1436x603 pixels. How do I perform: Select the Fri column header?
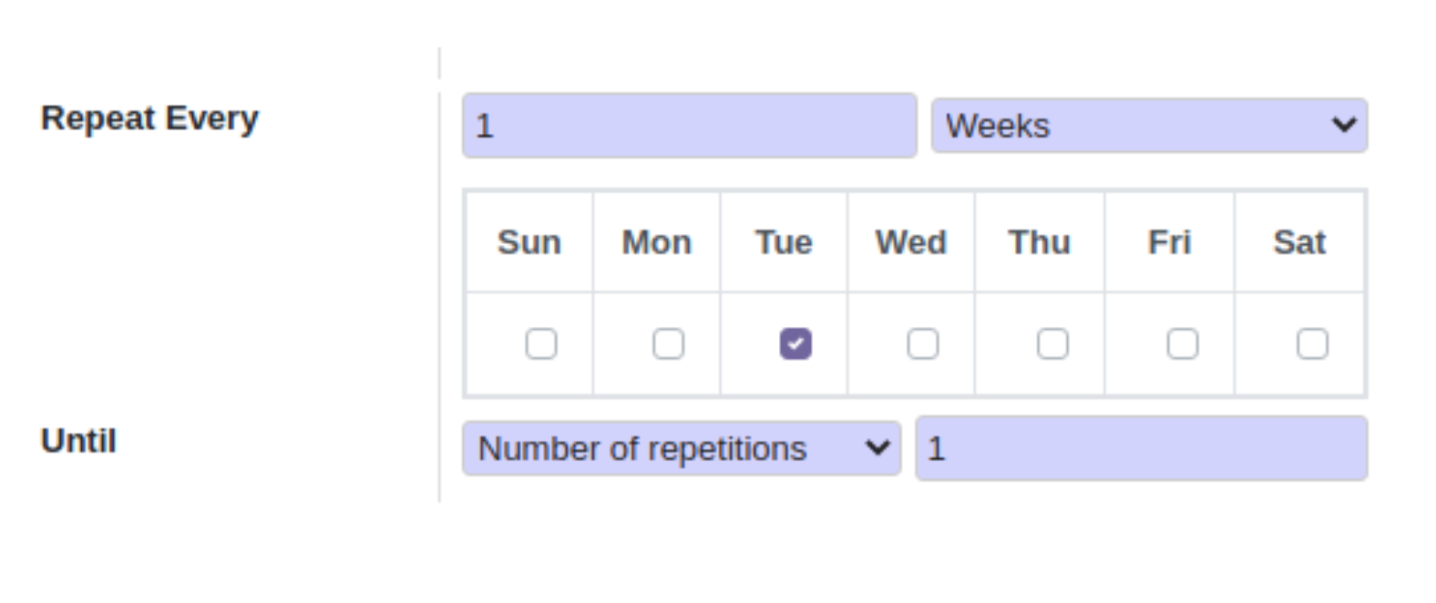tap(1169, 242)
